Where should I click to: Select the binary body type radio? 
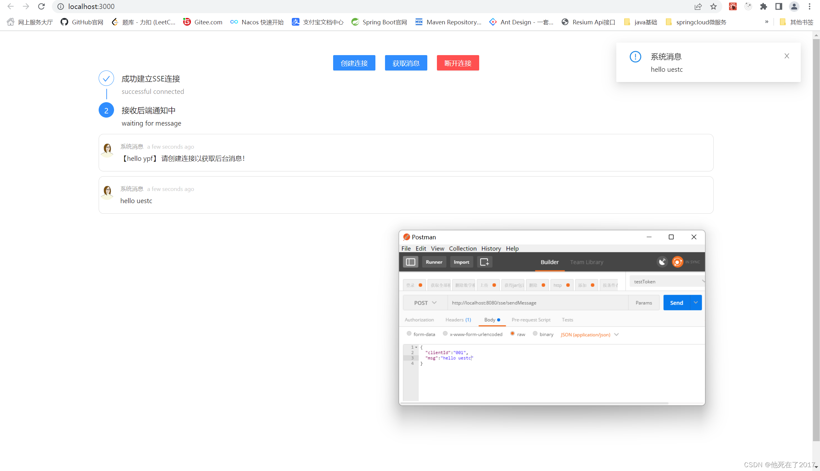[x=535, y=334]
